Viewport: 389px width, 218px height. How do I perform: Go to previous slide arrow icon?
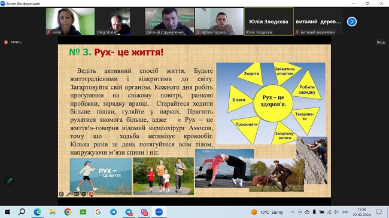(x=61, y=194)
